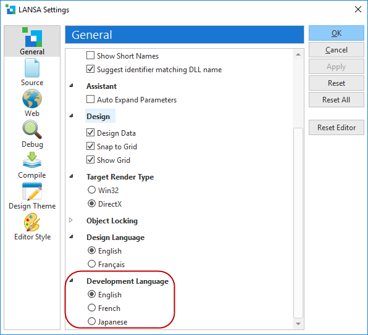Select the Win32 render type radio button
Viewport: 368px width, 335px height.
(x=91, y=190)
